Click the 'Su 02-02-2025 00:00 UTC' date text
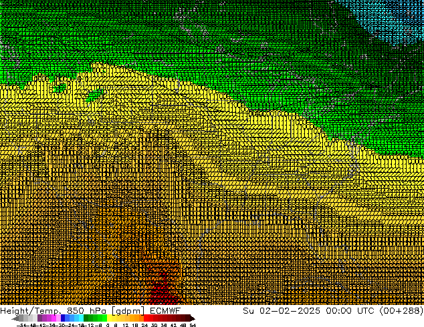Viewport: 424px width, 327px height. coord(308,310)
